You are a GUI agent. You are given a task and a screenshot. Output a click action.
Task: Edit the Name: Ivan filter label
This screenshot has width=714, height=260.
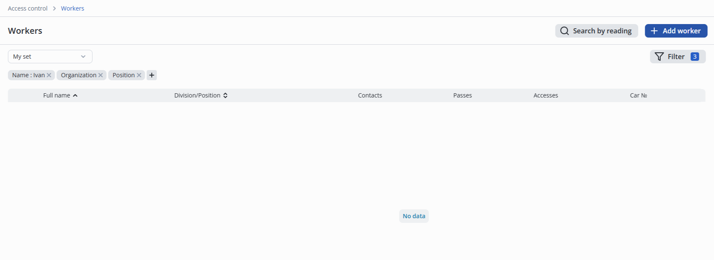coord(28,75)
